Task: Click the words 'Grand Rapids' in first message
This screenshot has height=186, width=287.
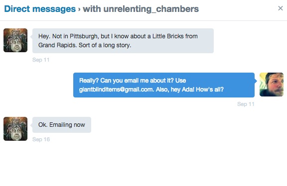Action: point(57,45)
